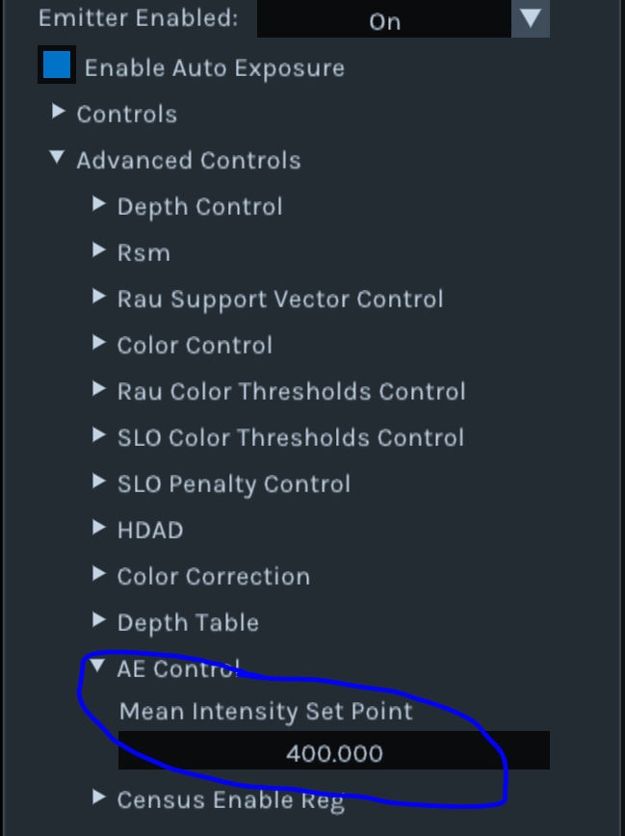Expand the Rsm group
Image resolution: width=625 pixels, height=836 pixels.
click(98, 251)
